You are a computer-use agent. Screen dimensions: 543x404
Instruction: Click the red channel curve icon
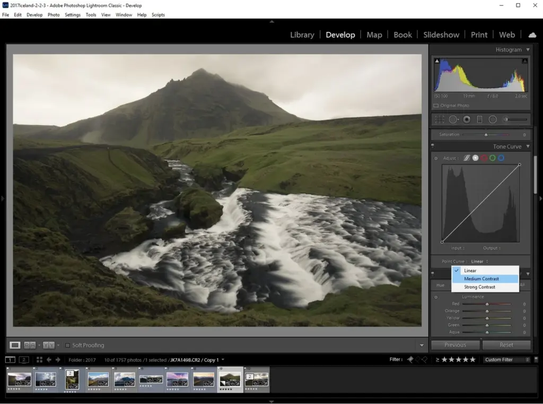point(484,158)
